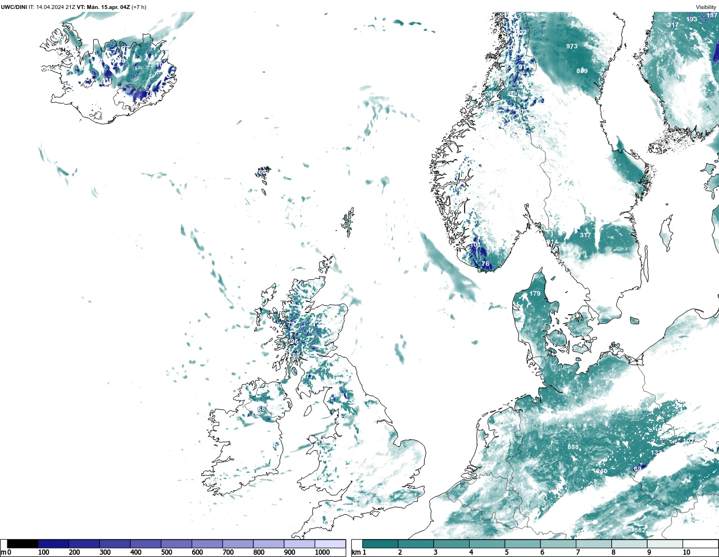Click the 7–8 km legend swatch
Viewport: 719px width, 557px height.
[x=594, y=544]
